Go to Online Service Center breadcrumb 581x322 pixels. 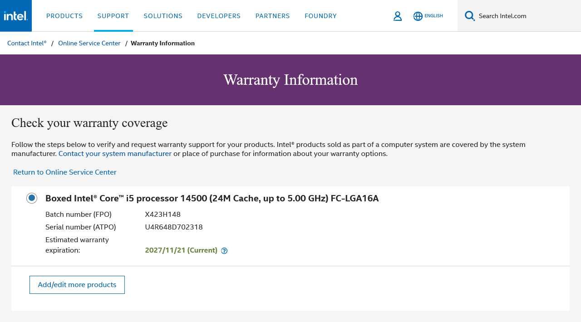89,43
